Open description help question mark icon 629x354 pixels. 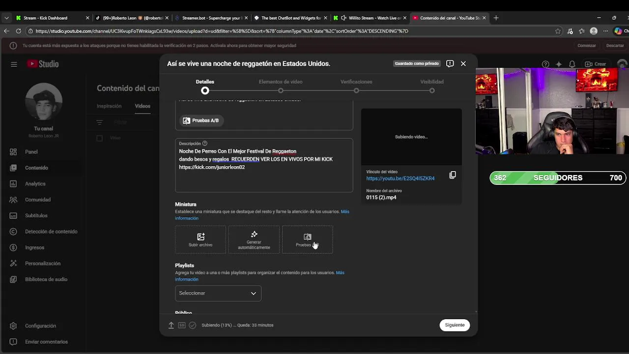click(205, 144)
